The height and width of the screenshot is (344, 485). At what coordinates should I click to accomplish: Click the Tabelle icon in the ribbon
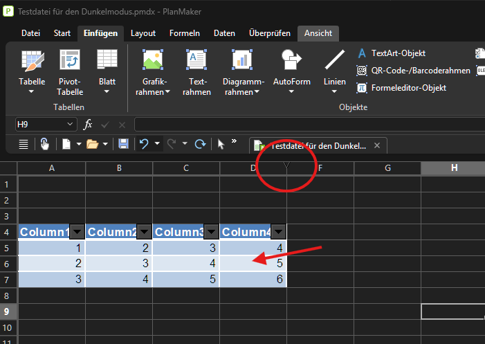pyautogui.click(x=33, y=60)
